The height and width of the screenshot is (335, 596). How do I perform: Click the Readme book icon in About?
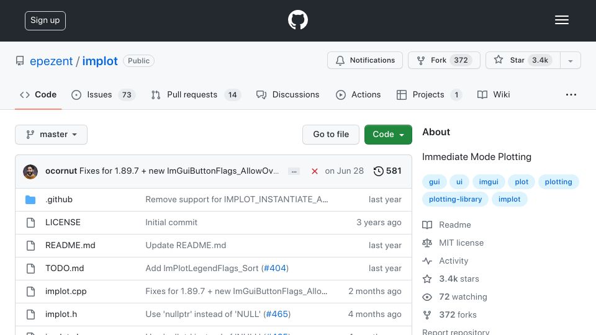click(x=427, y=225)
